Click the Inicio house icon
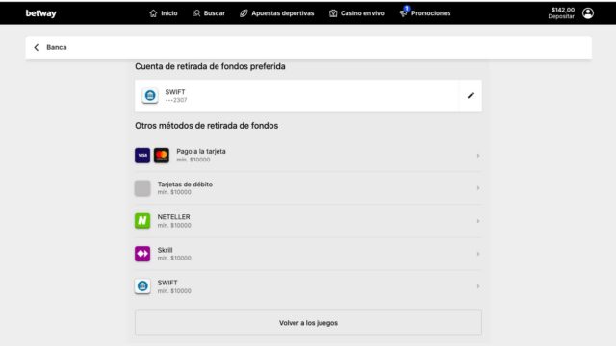Viewport: 616px width, 346px height. (x=153, y=13)
